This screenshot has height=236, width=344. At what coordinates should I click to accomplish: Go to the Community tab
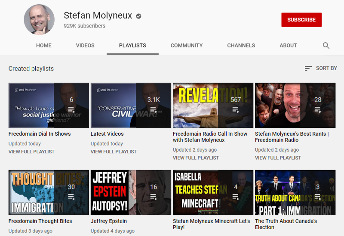click(x=187, y=46)
